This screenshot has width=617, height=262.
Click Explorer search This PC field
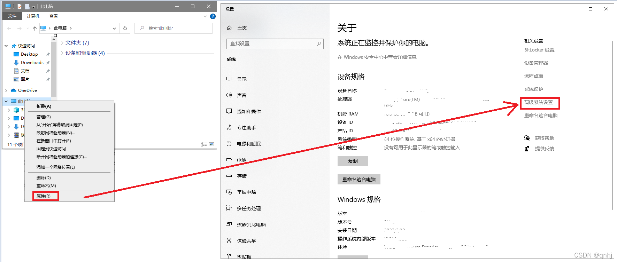(x=173, y=28)
